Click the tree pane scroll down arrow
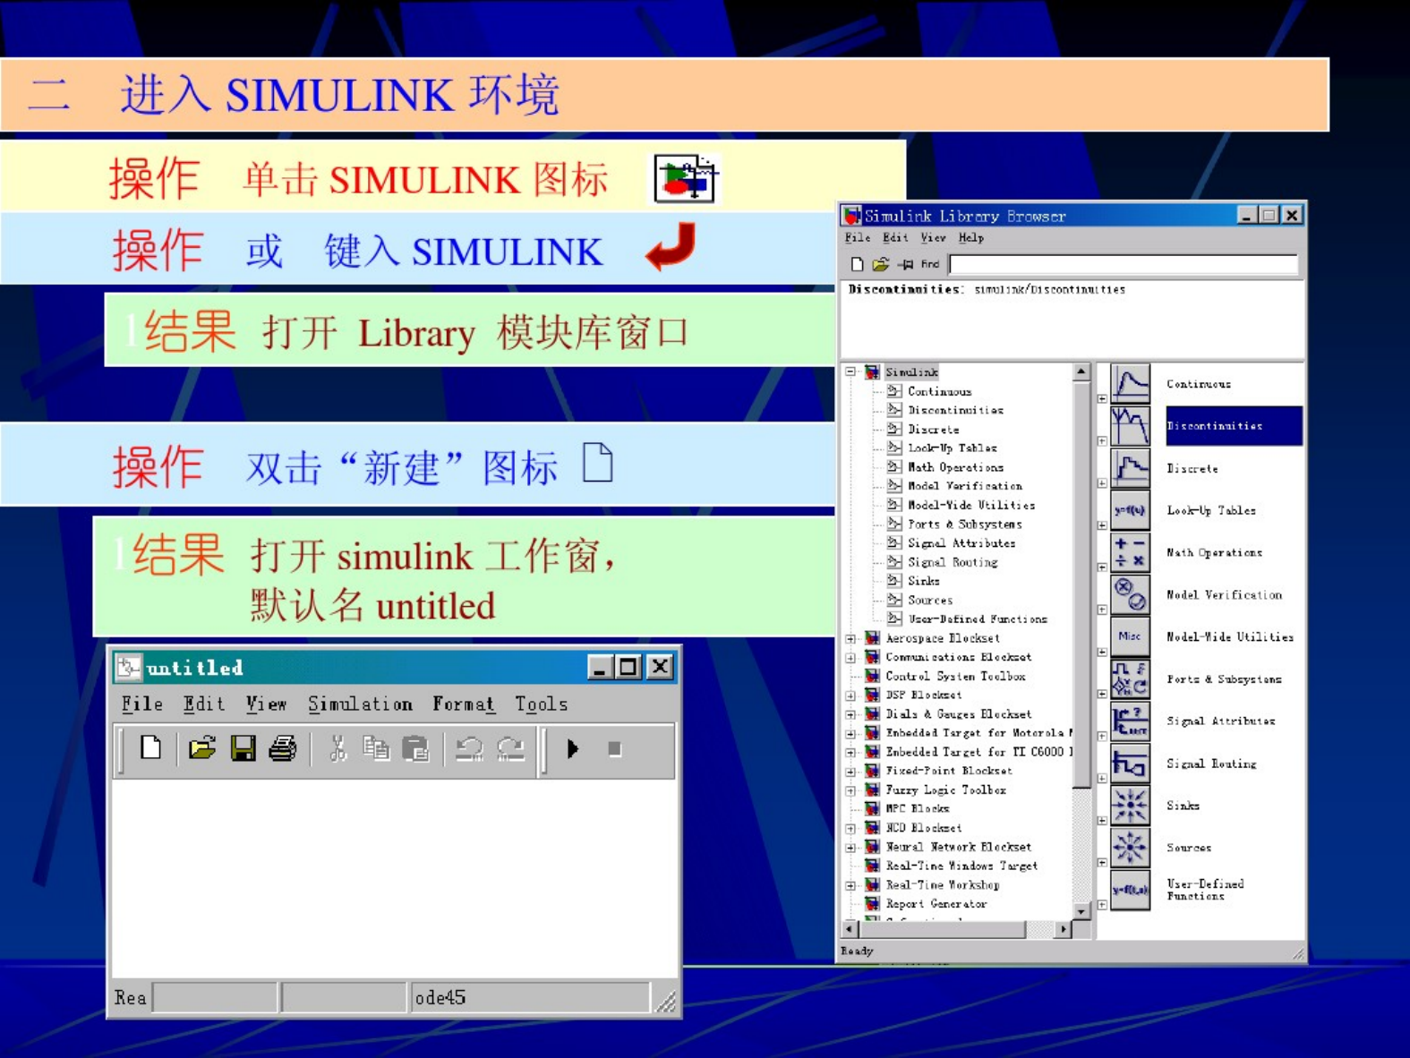The height and width of the screenshot is (1058, 1410). (1081, 911)
